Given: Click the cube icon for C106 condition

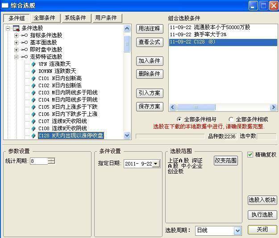Looking at the screenshot, I should tap(33, 114).
